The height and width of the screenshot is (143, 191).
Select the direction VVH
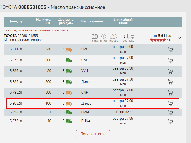click(x=84, y=71)
